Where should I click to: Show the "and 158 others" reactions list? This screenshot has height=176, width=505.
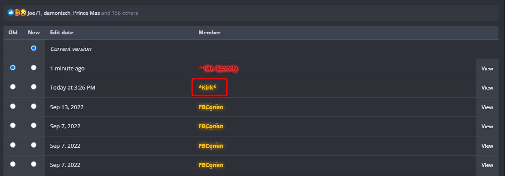(x=119, y=13)
